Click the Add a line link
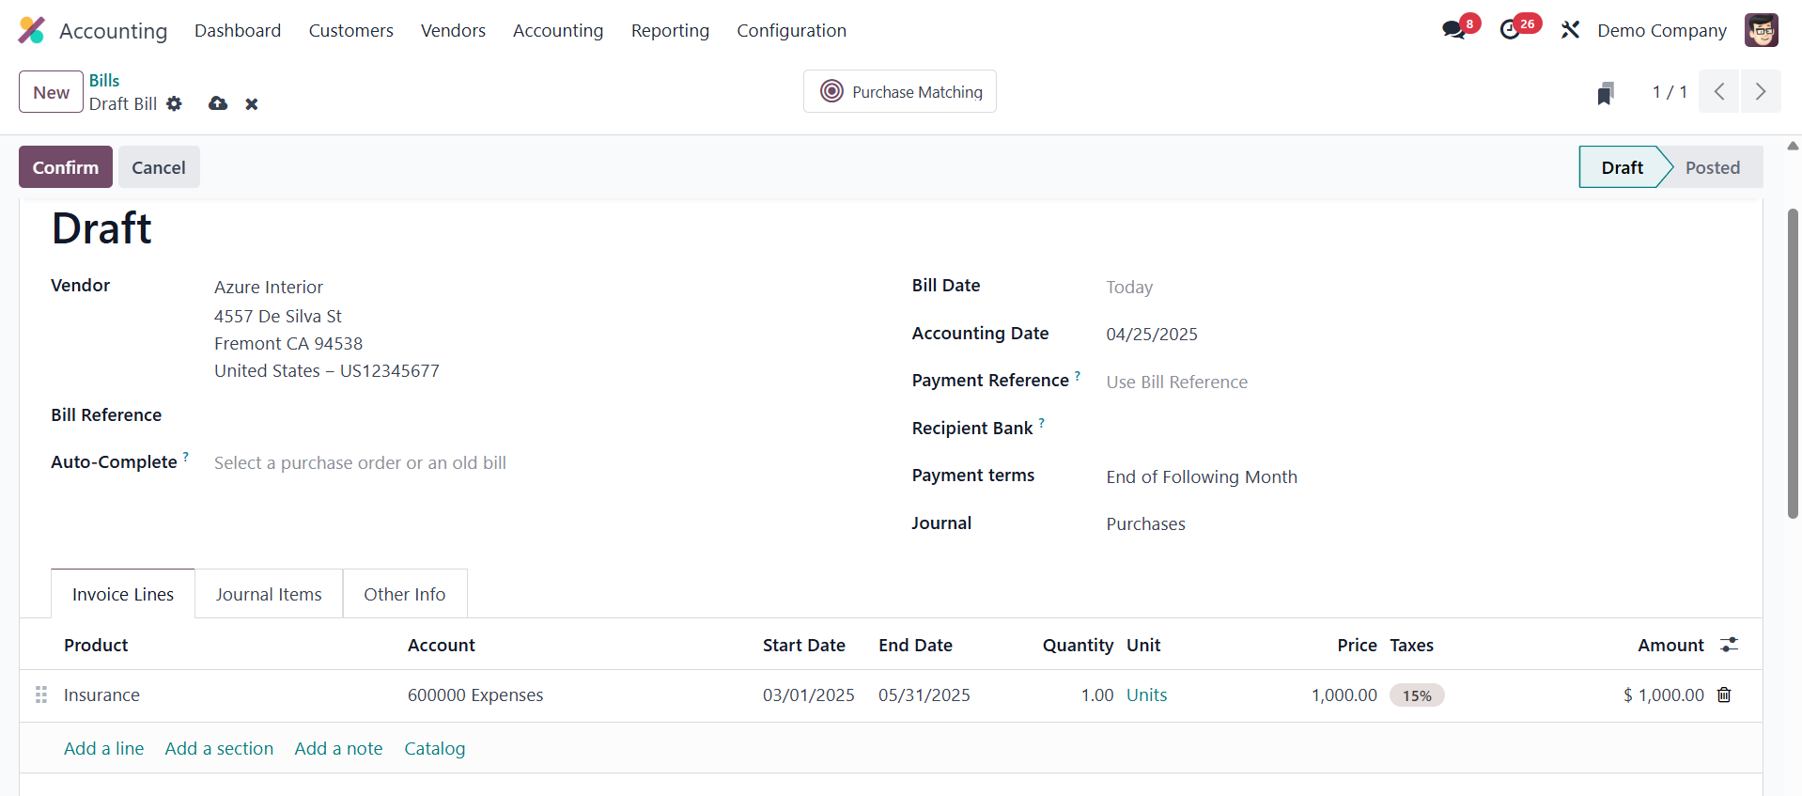The height and width of the screenshot is (796, 1802). tap(103, 748)
